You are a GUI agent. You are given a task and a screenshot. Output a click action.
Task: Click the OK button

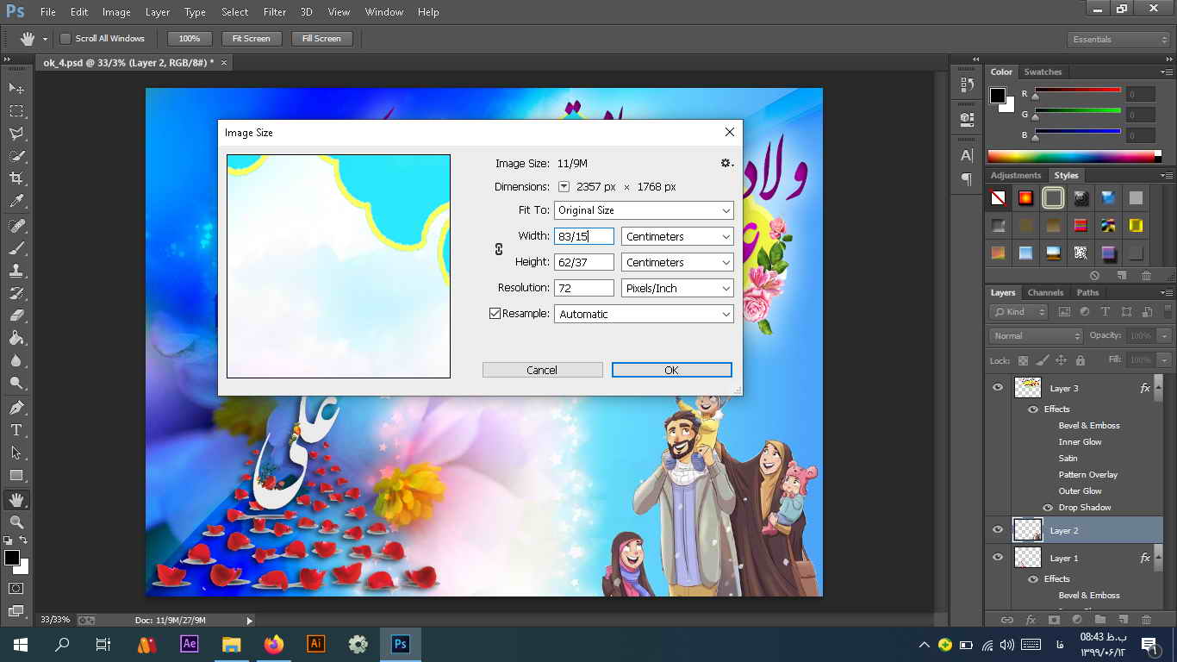click(x=671, y=370)
